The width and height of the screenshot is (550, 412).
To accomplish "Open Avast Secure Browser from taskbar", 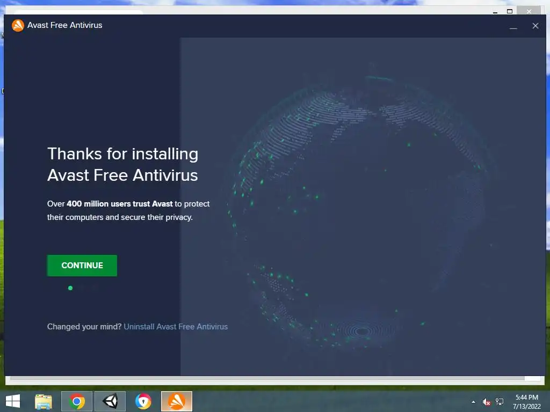I will [143, 401].
